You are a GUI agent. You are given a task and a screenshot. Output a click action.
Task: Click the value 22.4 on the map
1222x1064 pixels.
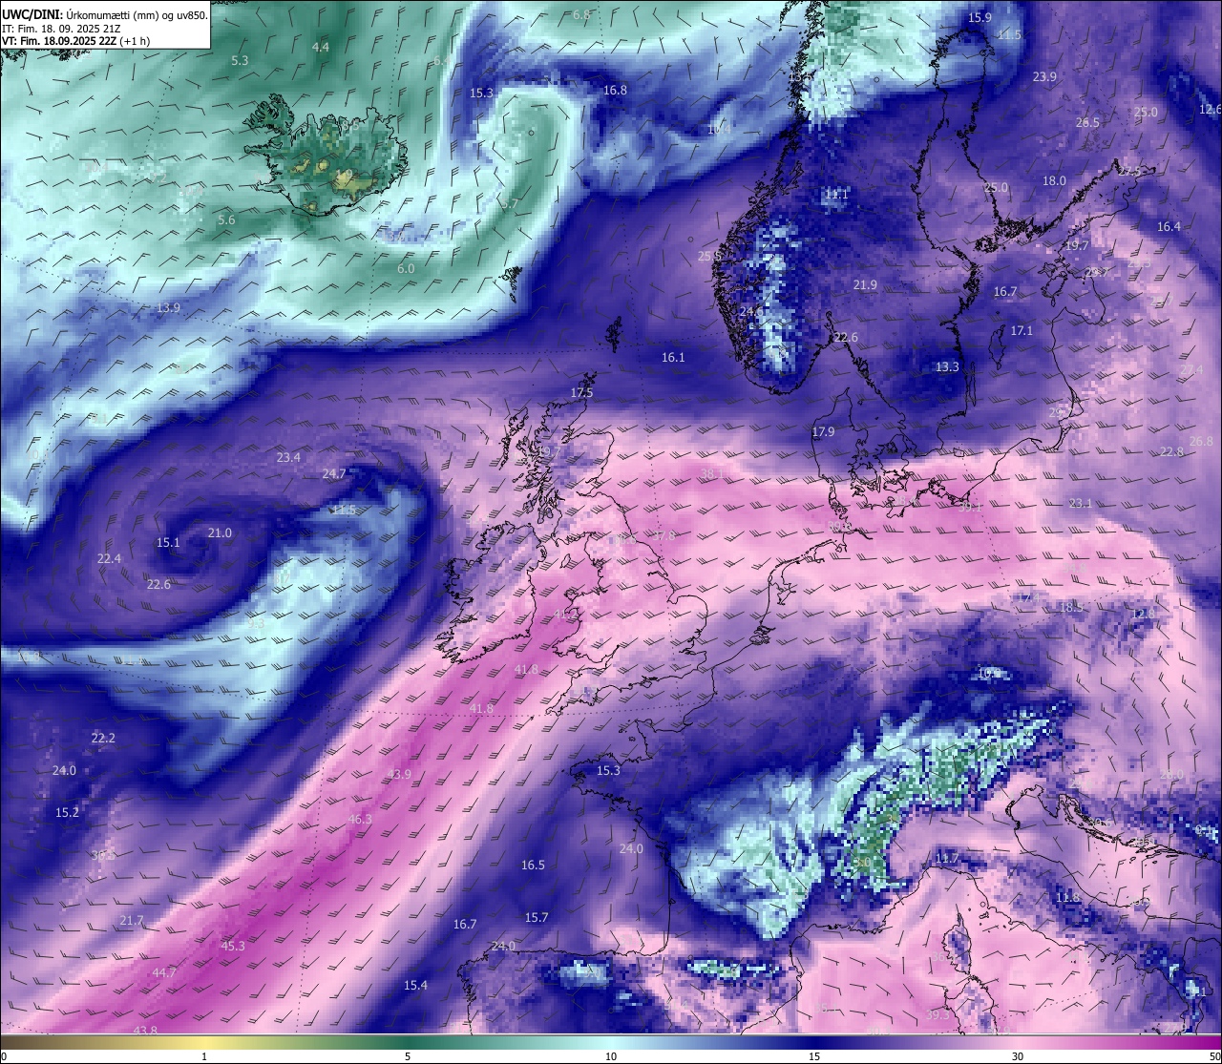[x=109, y=558]
